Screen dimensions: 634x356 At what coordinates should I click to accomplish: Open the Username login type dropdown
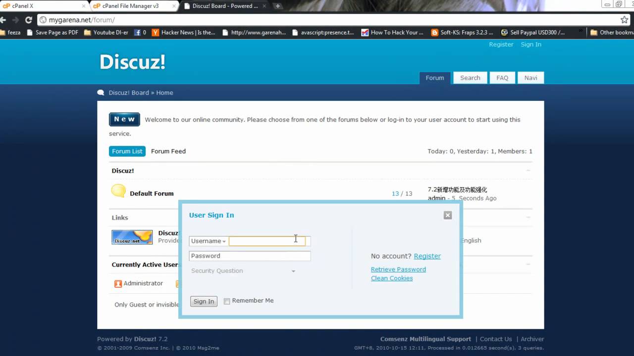[x=209, y=241]
